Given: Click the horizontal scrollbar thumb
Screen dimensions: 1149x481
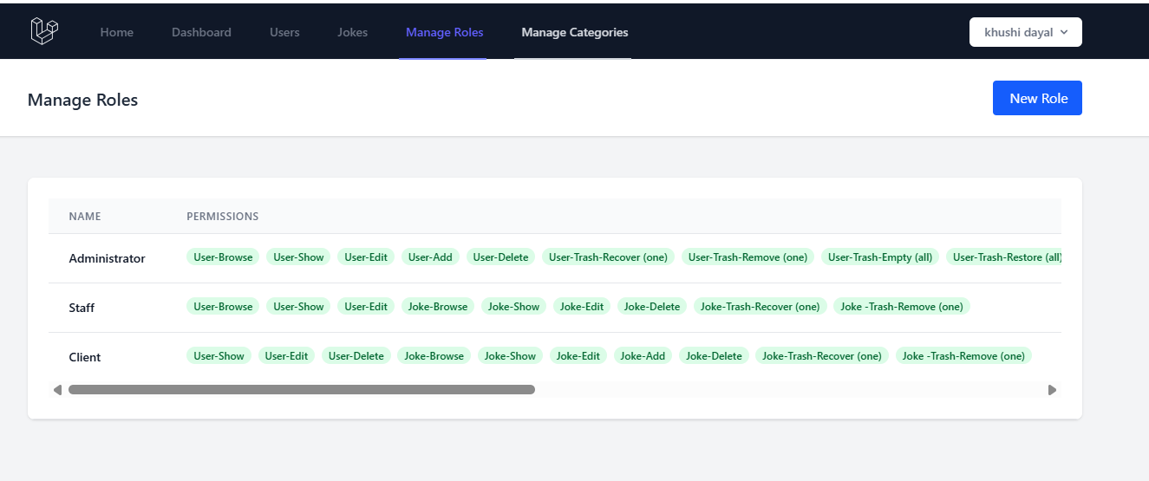Looking at the screenshot, I should coord(301,390).
